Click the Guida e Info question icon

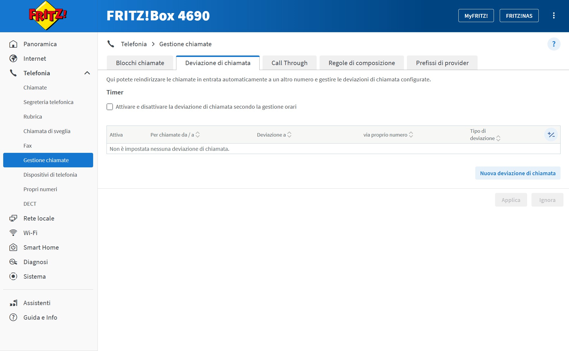pyautogui.click(x=13, y=318)
